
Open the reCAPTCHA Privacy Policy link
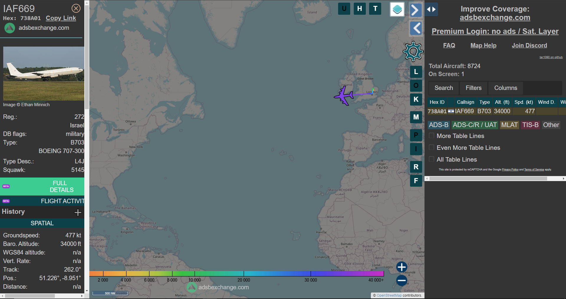510,170
